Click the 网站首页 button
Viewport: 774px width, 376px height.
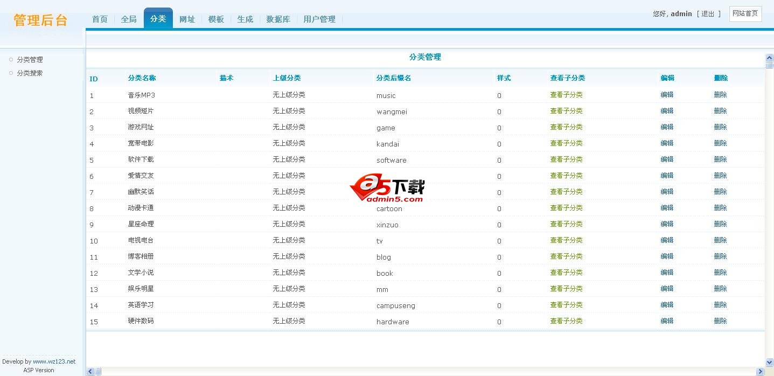tap(745, 14)
